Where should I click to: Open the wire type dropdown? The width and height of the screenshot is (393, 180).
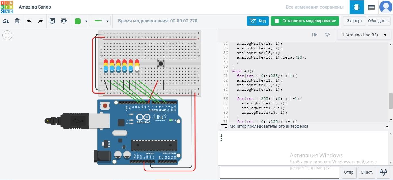click(101, 21)
